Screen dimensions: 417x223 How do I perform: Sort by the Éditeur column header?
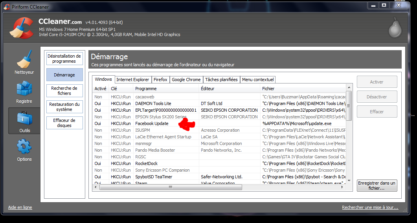click(x=230, y=89)
